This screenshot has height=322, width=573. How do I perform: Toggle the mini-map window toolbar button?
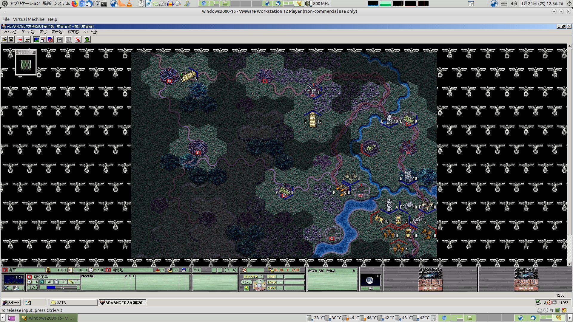[43, 40]
